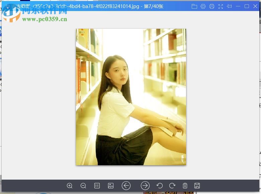Delete the current image with trash icon
Screen dimensions: 261x194
(185, 186)
